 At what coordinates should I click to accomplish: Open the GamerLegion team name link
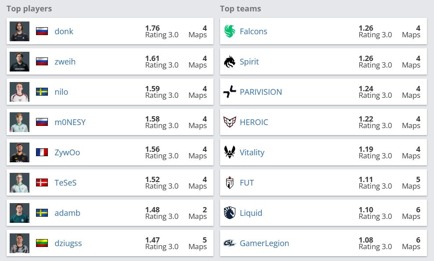tap(264, 243)
